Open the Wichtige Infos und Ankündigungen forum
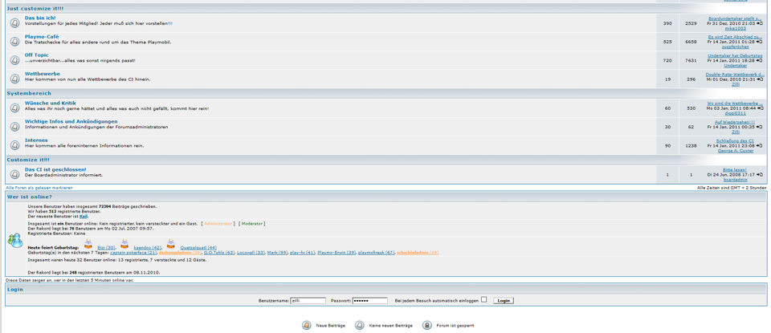 click(x=71, y=121)
